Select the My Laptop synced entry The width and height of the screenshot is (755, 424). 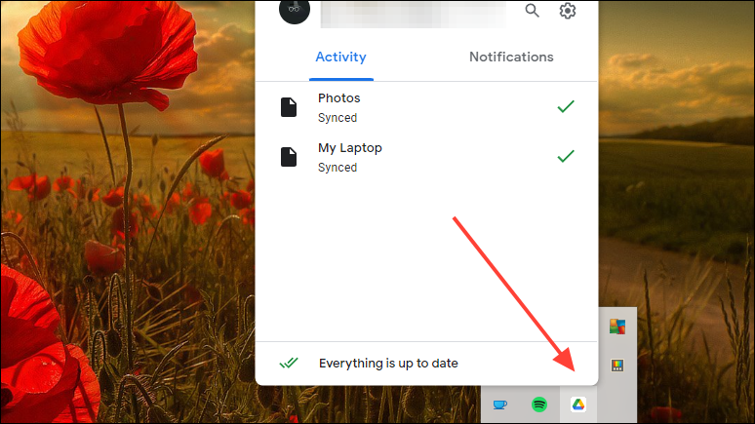426,157
